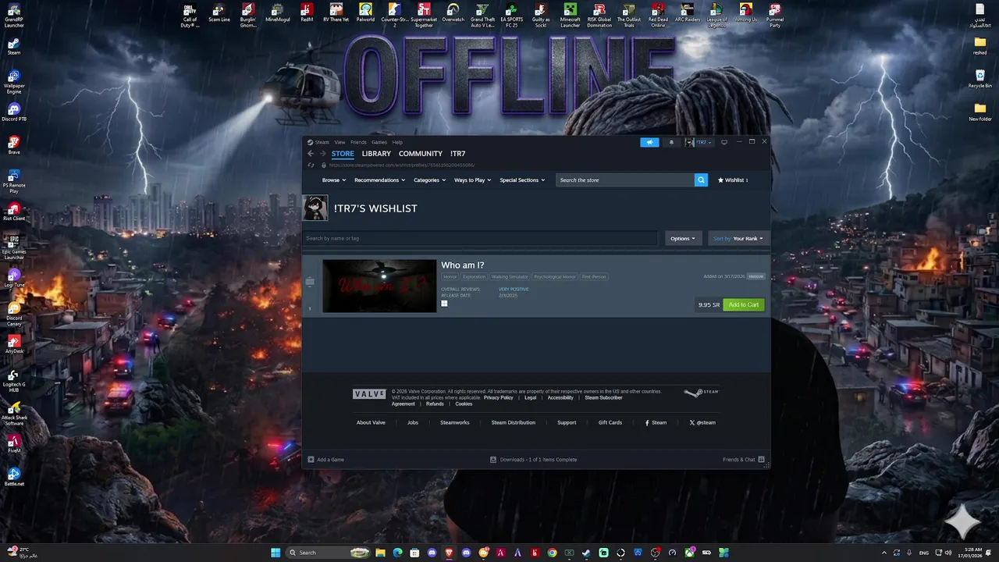The height and width of the screenshot is (562, 999).
Task: Switch to the COMMUNITY tab
Action: point(421,154)
